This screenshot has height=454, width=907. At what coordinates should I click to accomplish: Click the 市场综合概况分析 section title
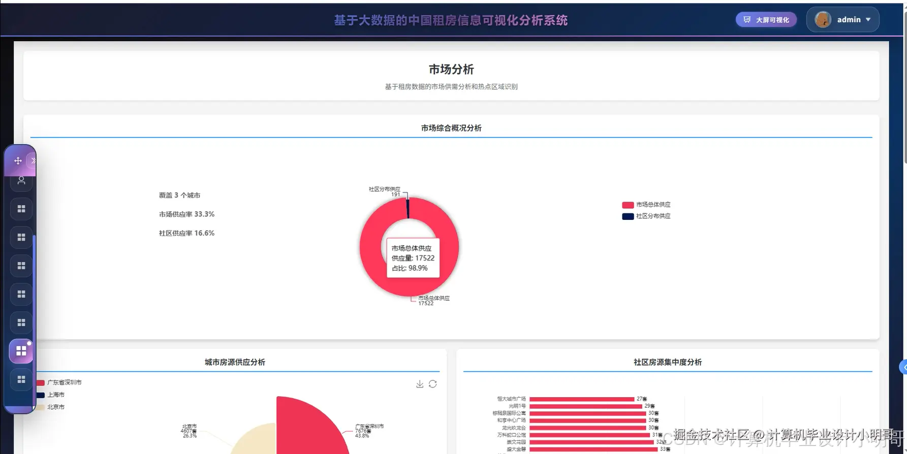point(451,128)
